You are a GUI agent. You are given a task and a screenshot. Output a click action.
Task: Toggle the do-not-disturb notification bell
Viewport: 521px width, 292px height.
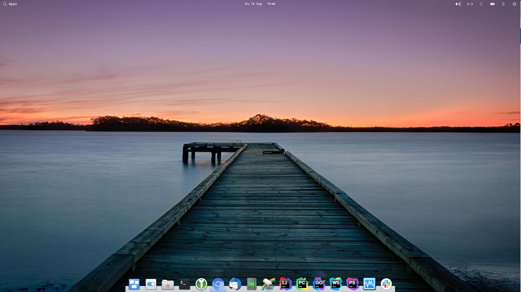click(504, 4)
